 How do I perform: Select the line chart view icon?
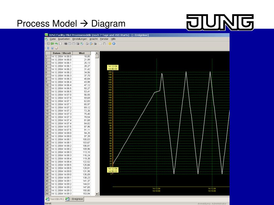click(x=74, y=44)
